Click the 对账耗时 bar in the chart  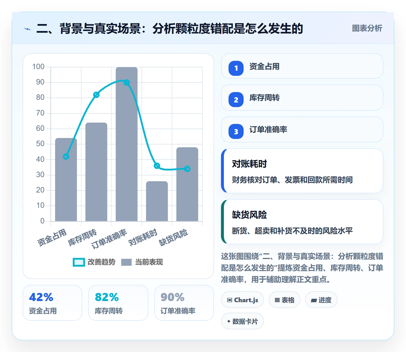pyautogui.click(x=157, y=201)
